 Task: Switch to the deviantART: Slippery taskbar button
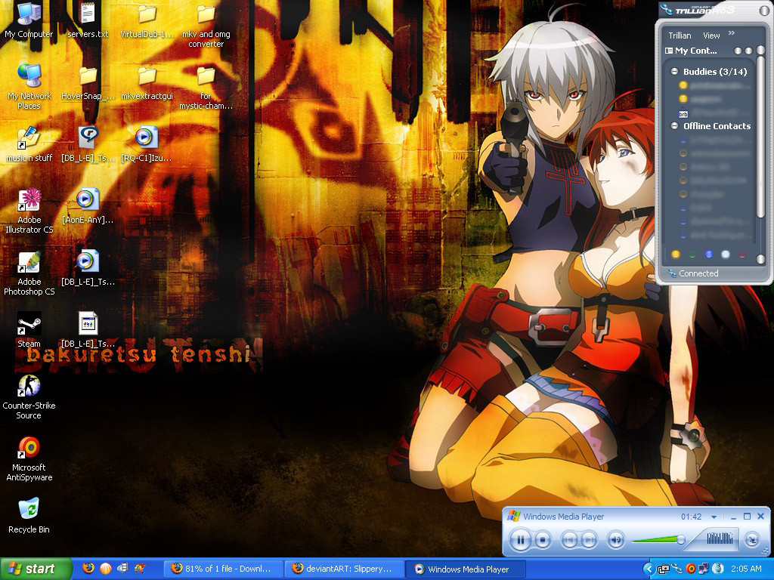[x=345, y=569]
